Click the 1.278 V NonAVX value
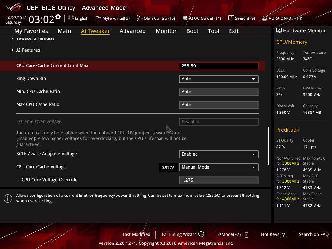 point(283,170)
